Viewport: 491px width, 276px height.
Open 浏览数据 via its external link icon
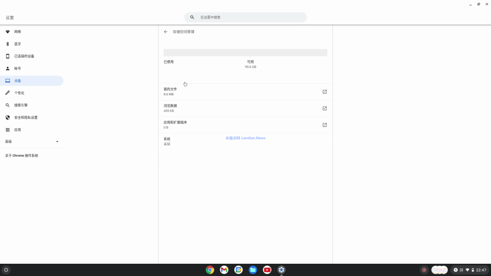click(325, 108)
